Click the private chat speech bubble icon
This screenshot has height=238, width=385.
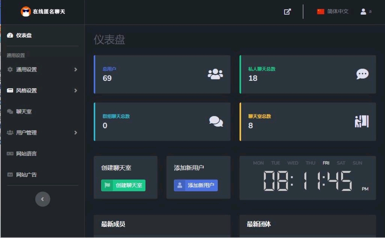click(362, 74)
